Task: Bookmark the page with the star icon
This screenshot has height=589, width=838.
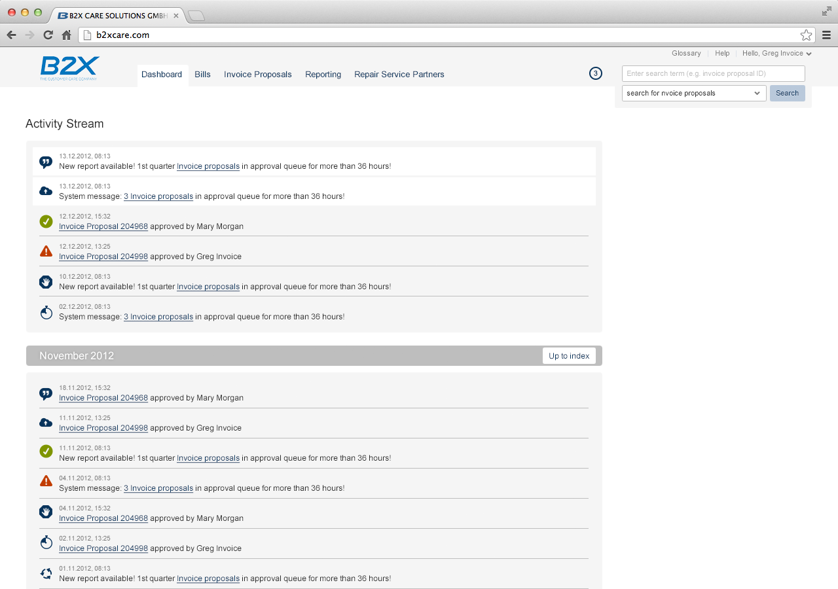Action: coord(806,35)
